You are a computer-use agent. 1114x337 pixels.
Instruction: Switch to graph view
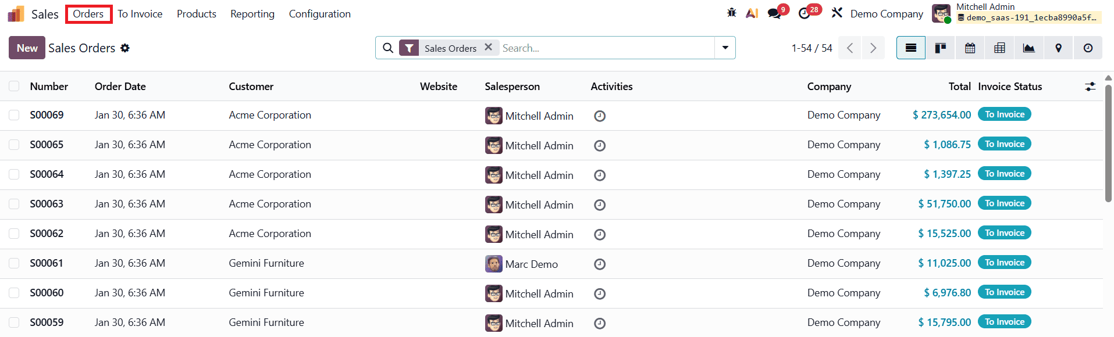[1029, 48]
